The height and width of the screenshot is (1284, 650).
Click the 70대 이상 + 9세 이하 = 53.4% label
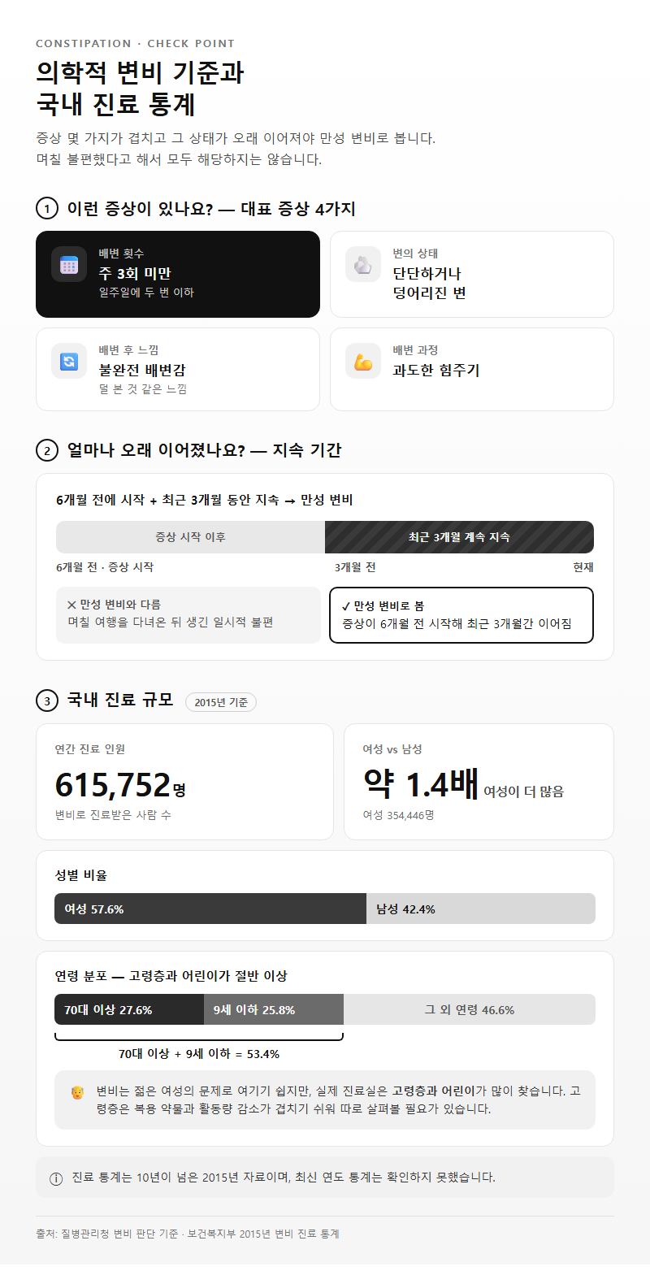point(199,1054)
